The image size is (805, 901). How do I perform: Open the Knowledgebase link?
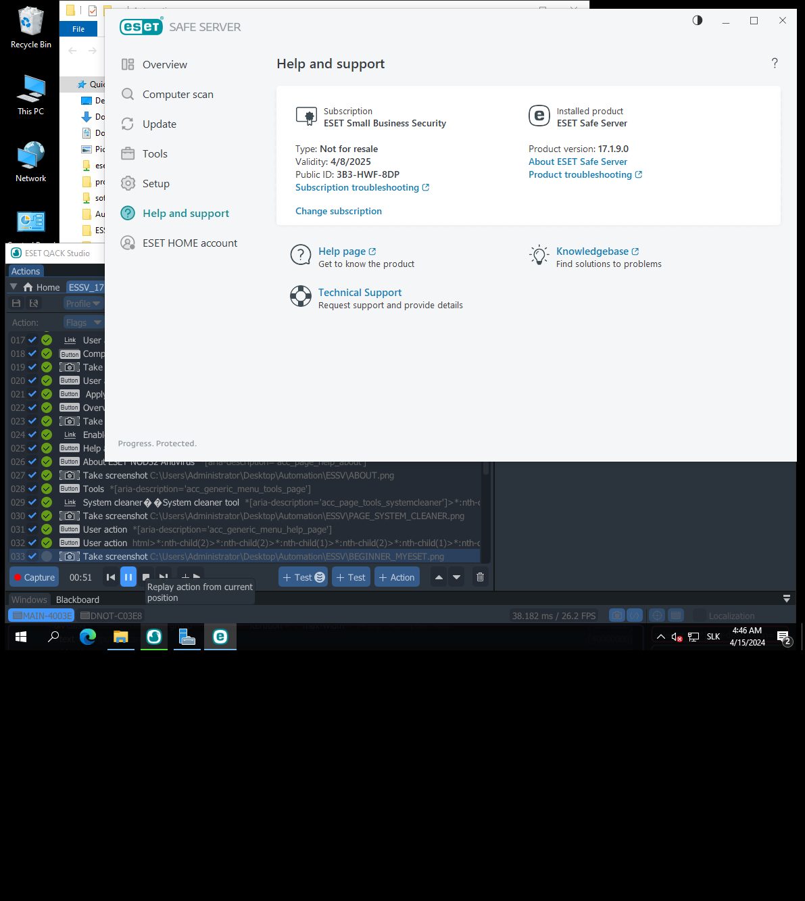[597, 251]
